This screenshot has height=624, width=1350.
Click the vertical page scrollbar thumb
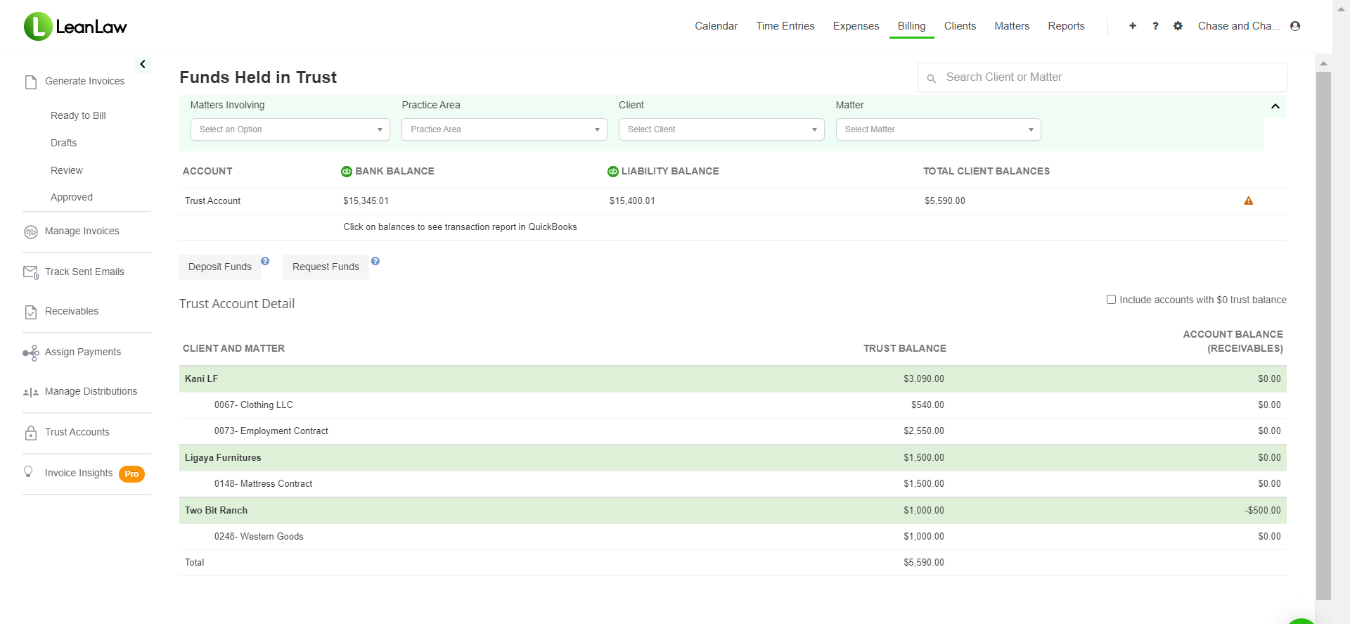1323,335
